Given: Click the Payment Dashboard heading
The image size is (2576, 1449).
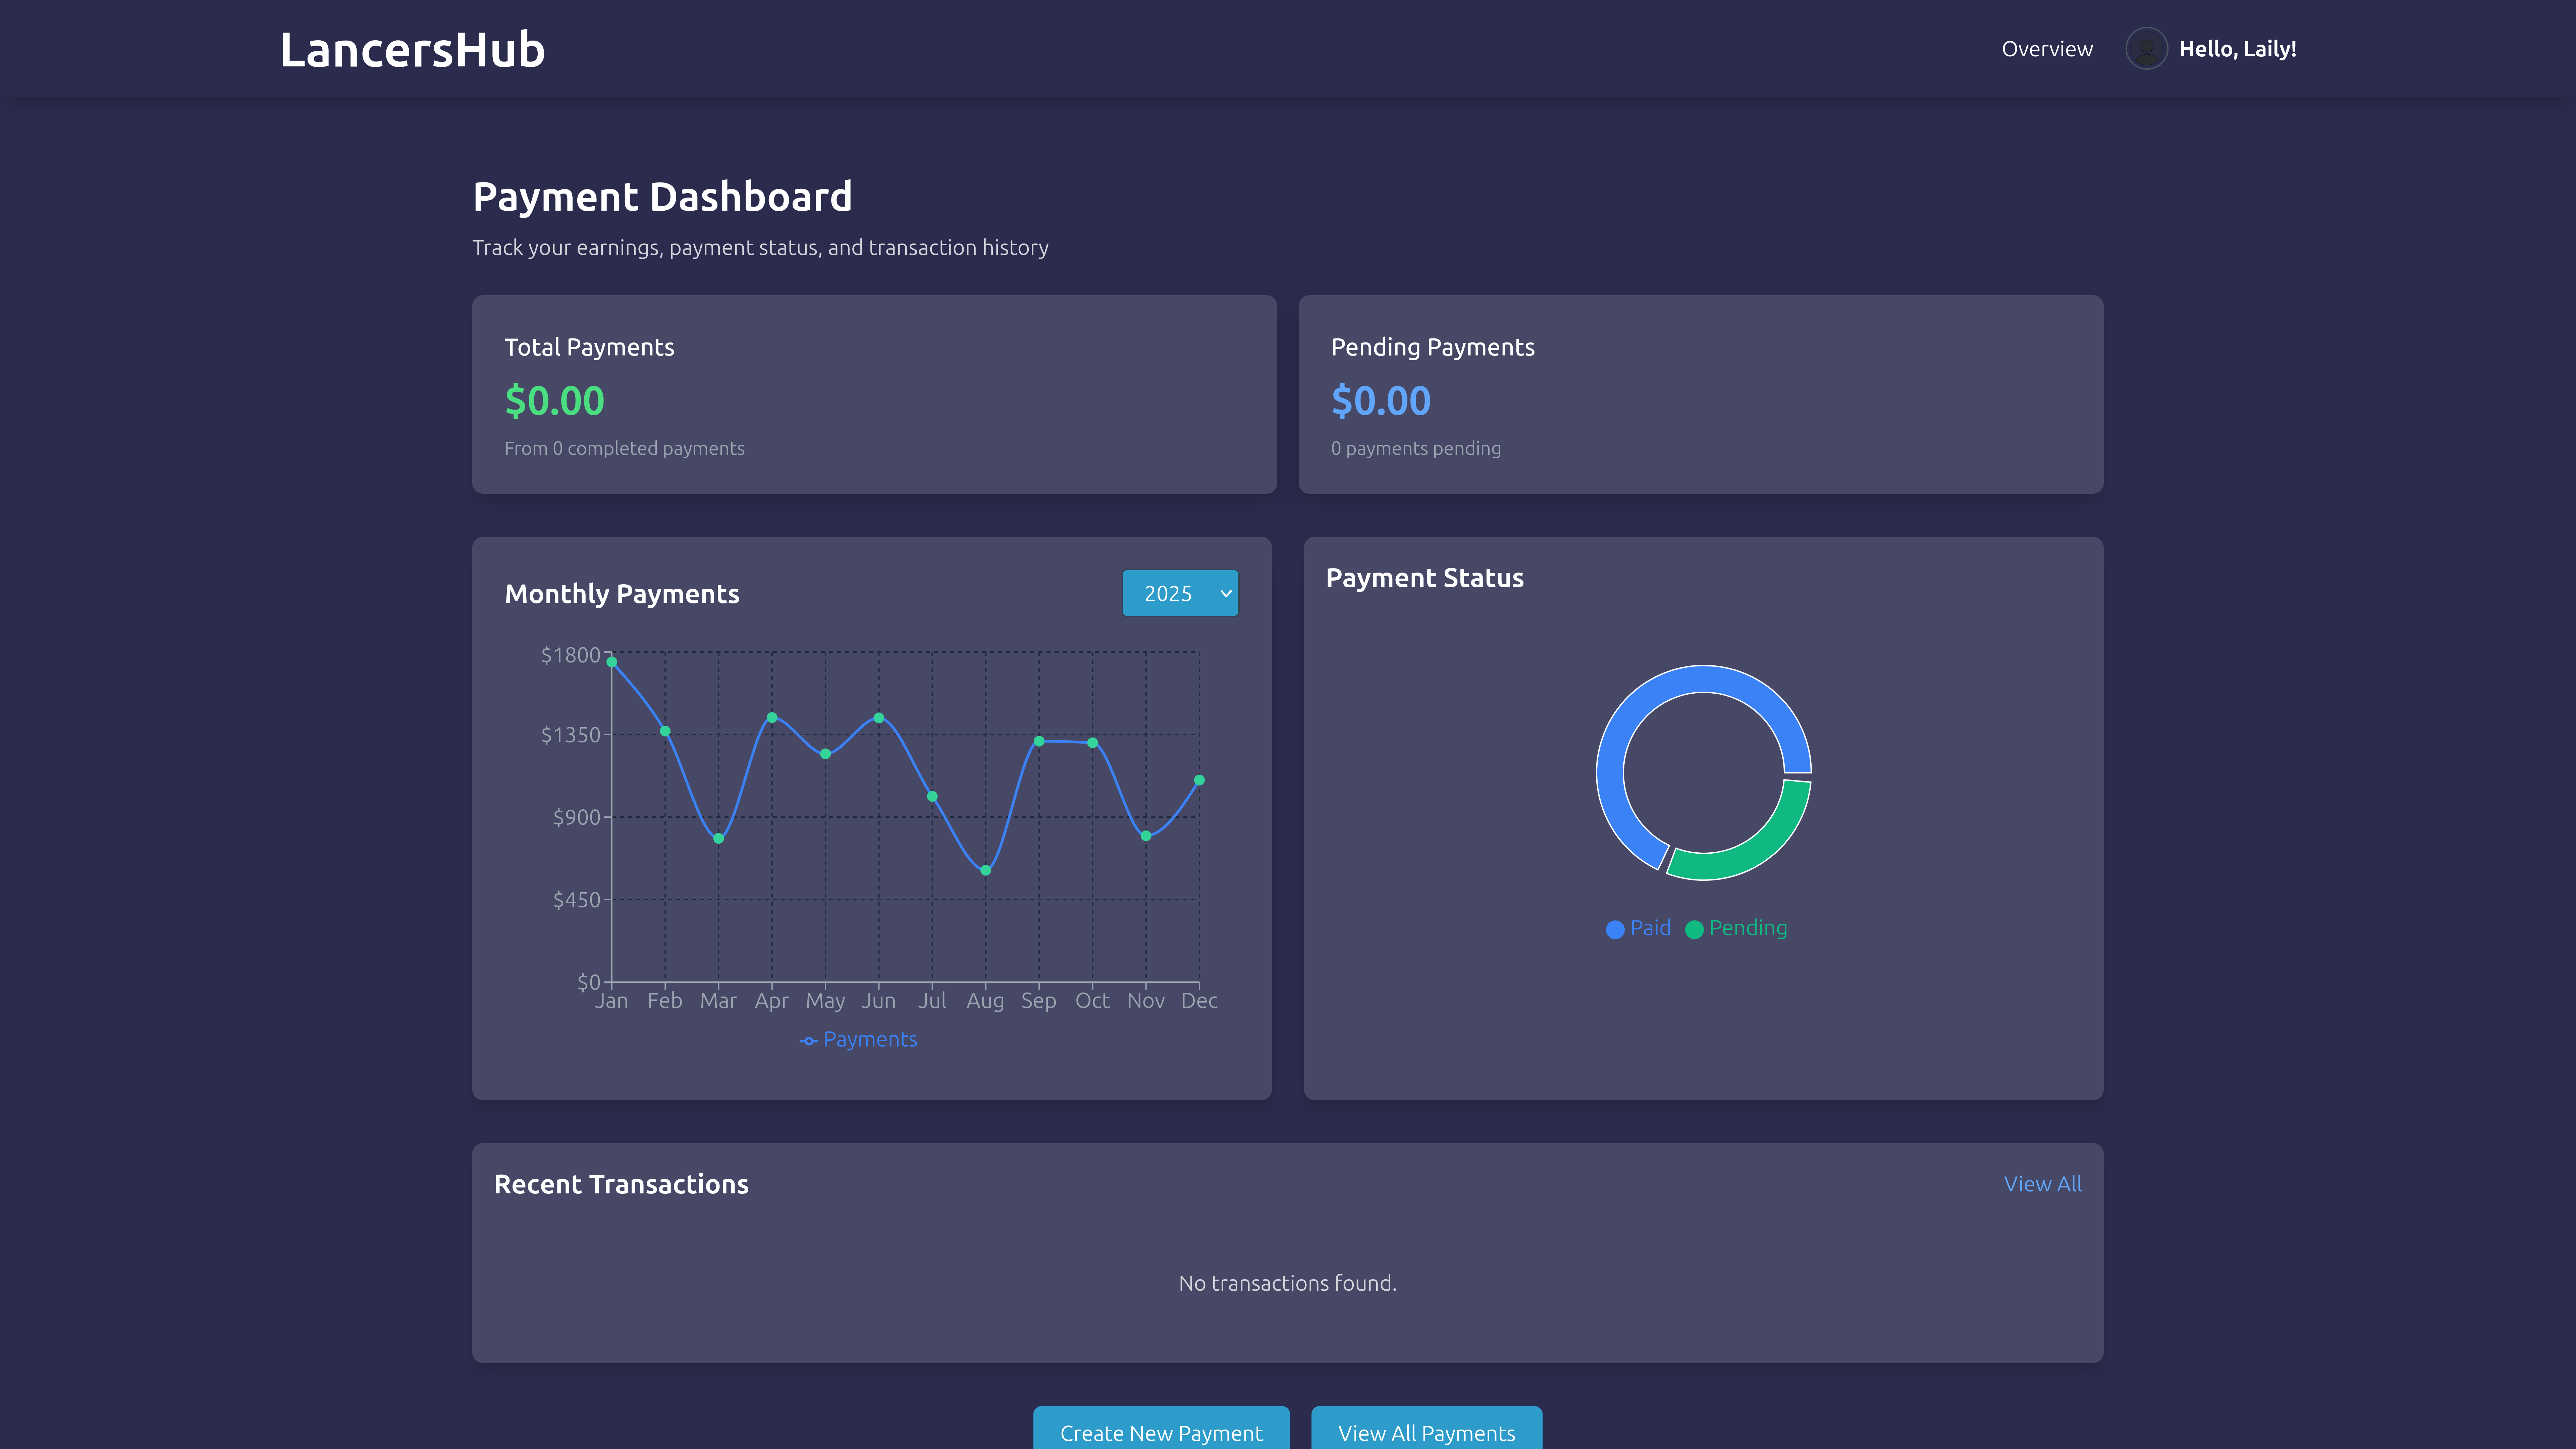Looking at the screenshot, I should point(662,197).
